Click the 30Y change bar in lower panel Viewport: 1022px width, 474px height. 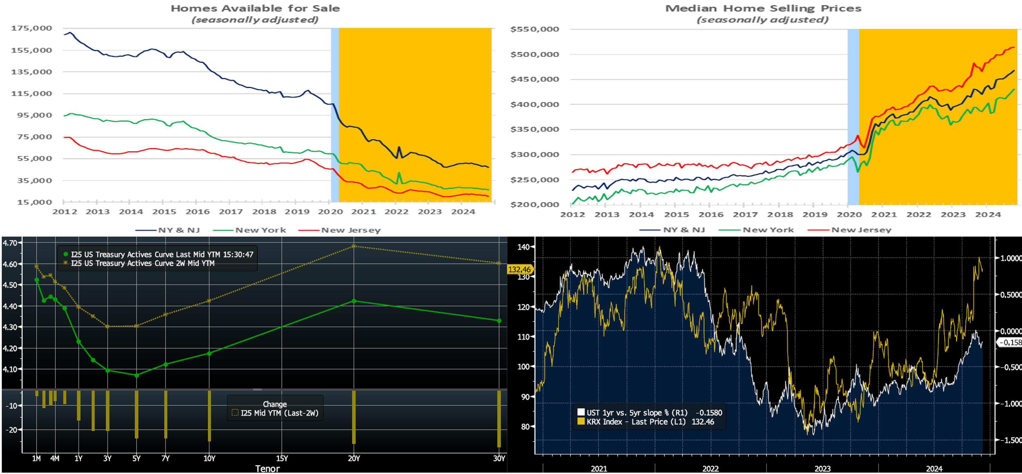(x=499, y=419)
